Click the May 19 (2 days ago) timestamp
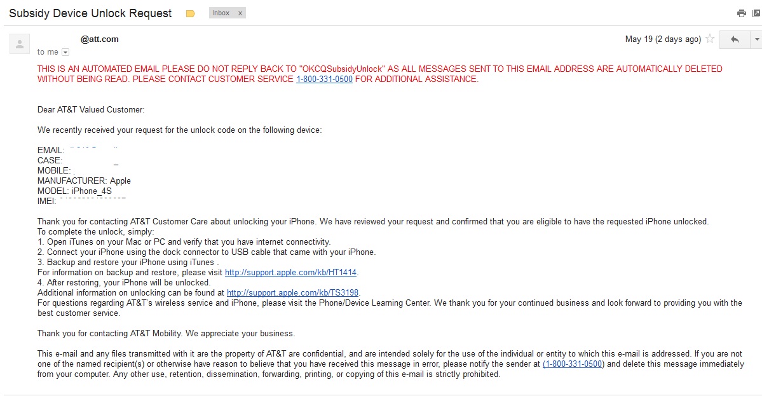 (x=663, y=39)
